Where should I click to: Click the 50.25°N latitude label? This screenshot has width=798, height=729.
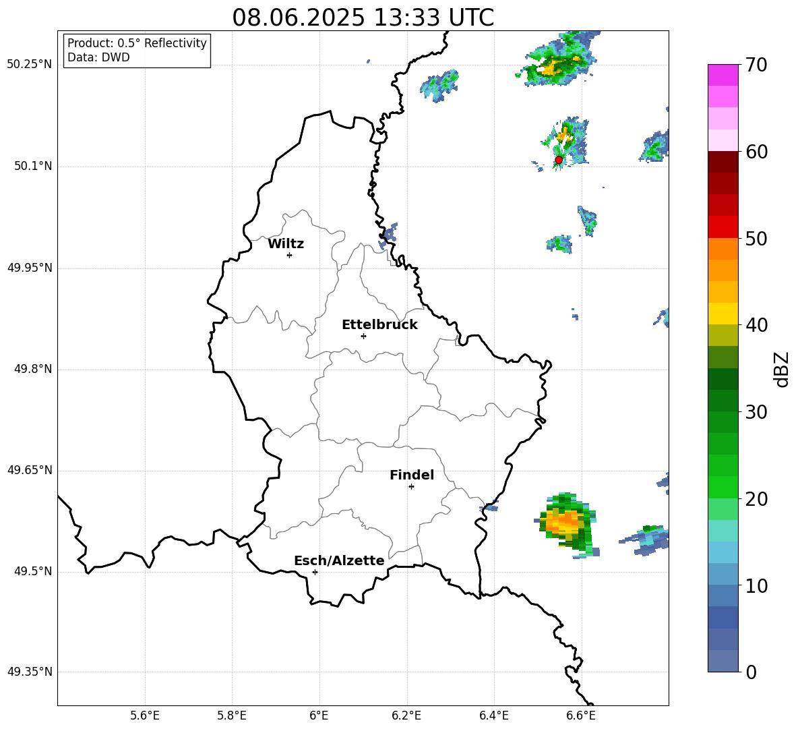(30, 65)
